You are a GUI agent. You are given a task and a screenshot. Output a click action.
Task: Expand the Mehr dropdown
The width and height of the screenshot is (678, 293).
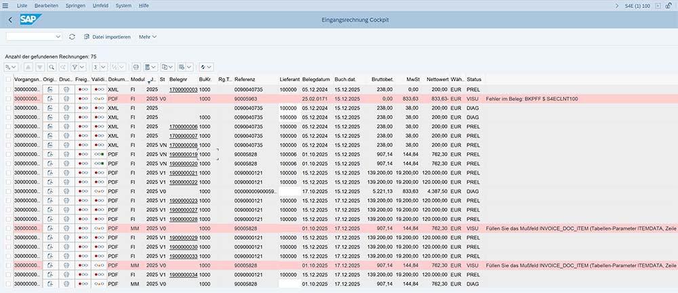click(147, 37)
